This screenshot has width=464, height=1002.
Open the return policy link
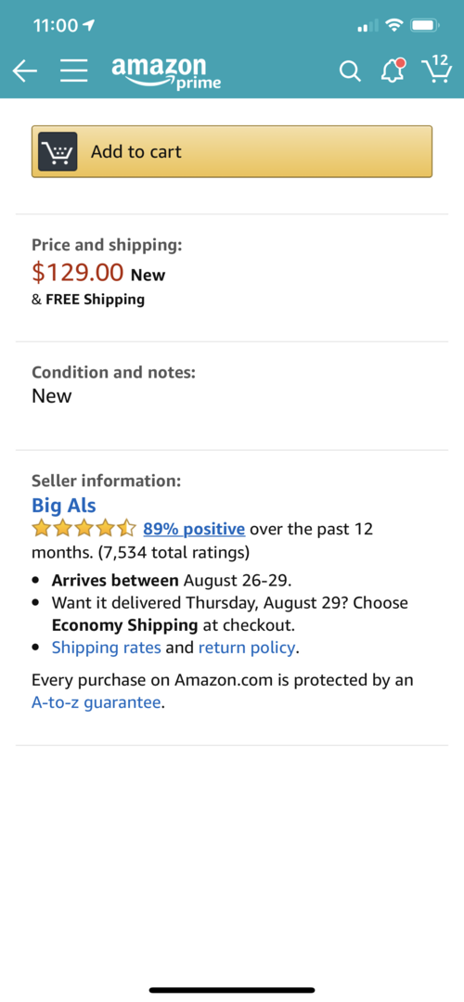tap(247, 648)
